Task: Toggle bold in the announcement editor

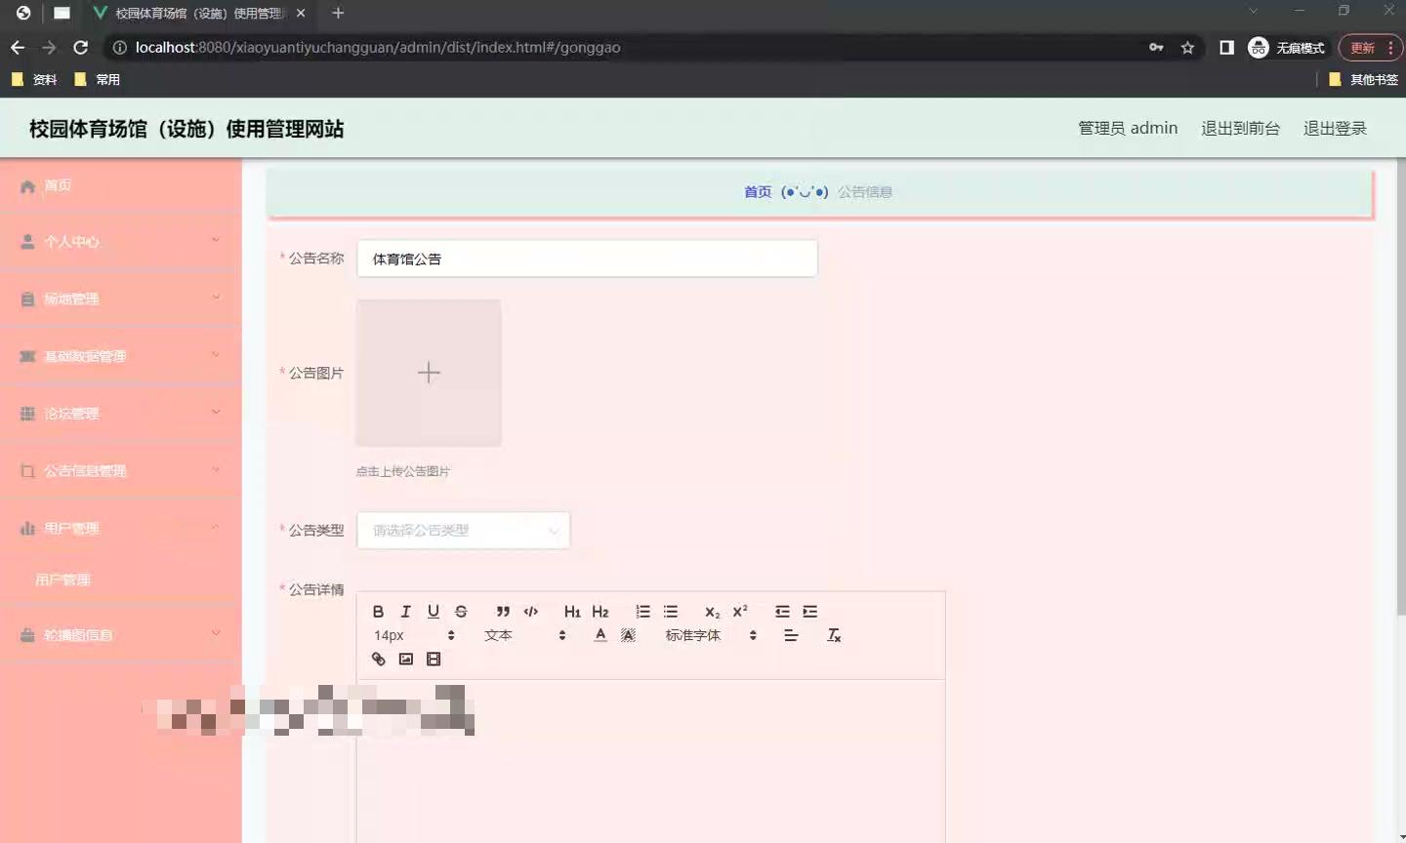Action: [x=378, y=612]
